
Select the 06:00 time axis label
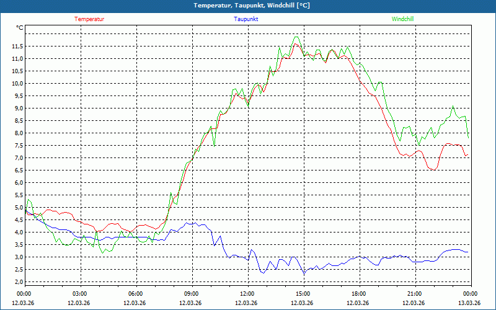[x=136, y=294]
